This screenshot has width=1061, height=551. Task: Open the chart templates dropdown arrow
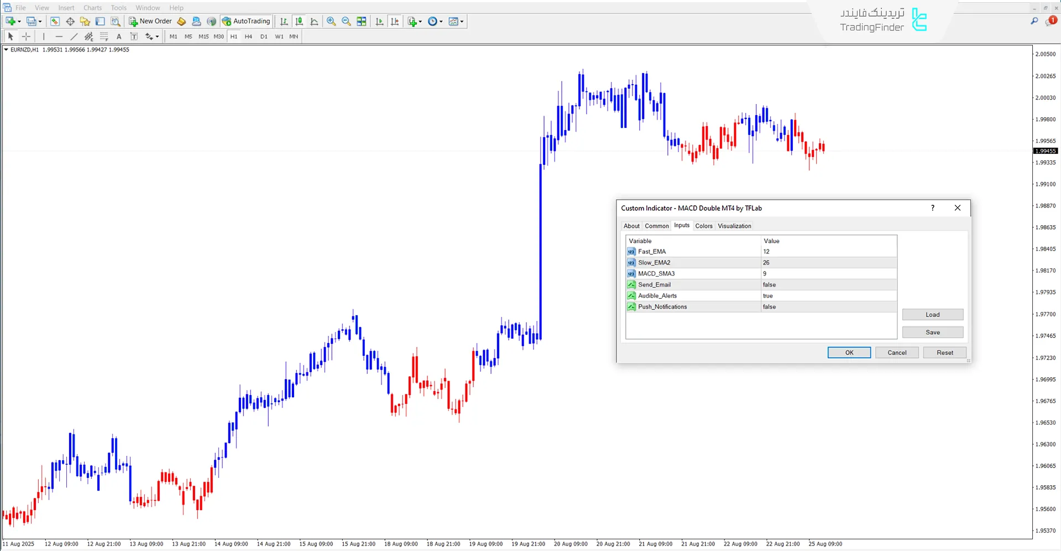coord(462,21)
